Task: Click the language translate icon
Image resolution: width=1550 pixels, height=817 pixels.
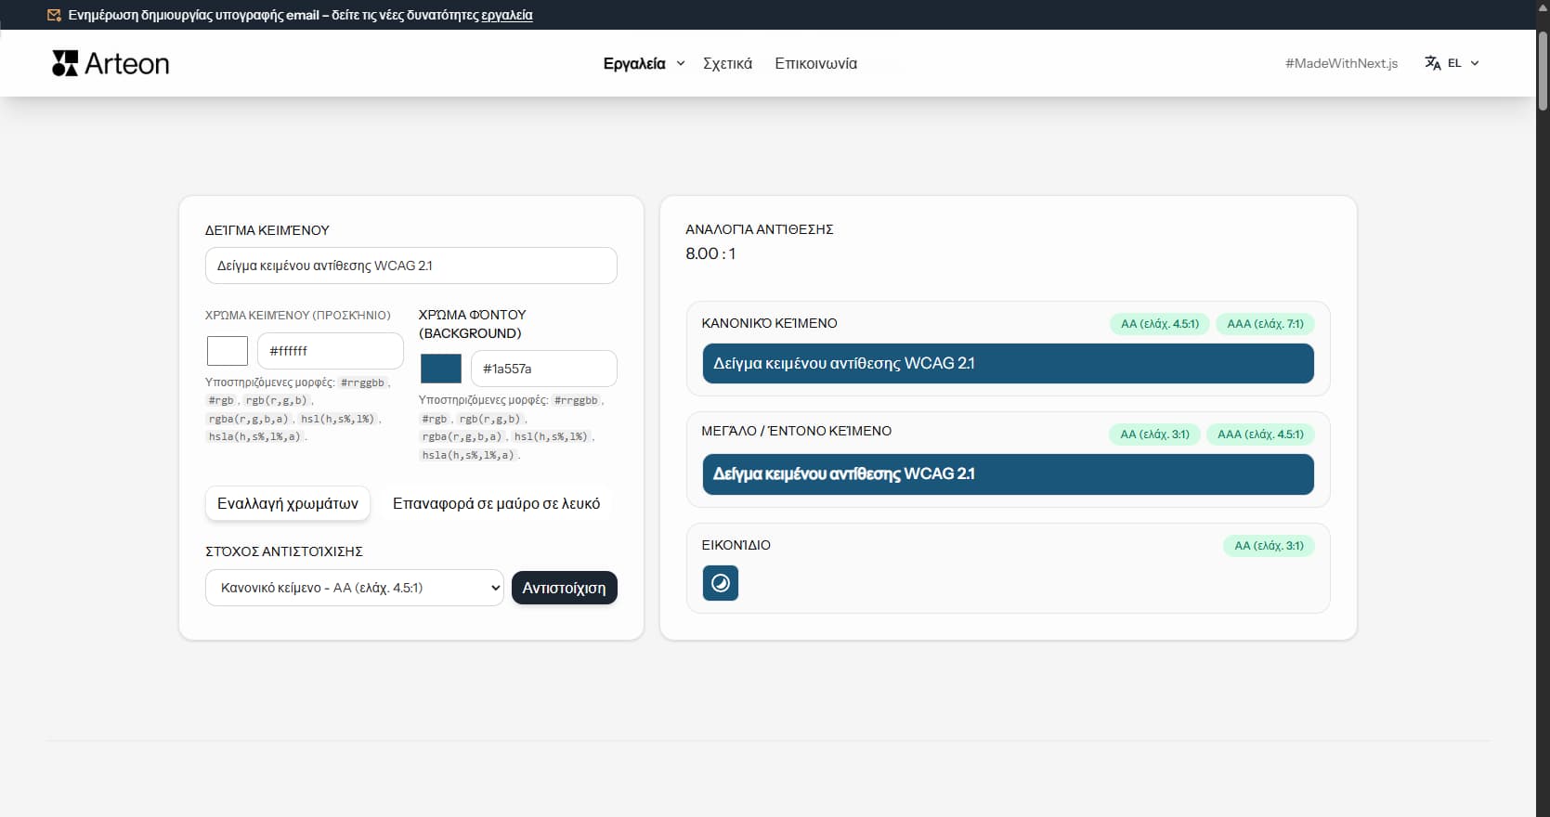Action: pyautogui.click(x=1433, y=63)
